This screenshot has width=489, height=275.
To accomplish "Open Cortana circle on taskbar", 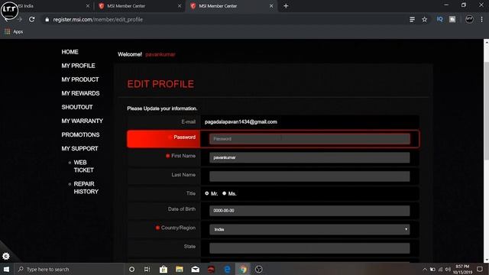I will click(x=131, y=269).
